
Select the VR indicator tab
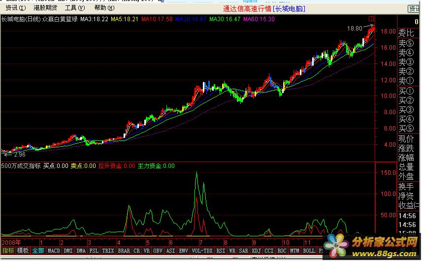pyautogui.click(x=147, y=251)
